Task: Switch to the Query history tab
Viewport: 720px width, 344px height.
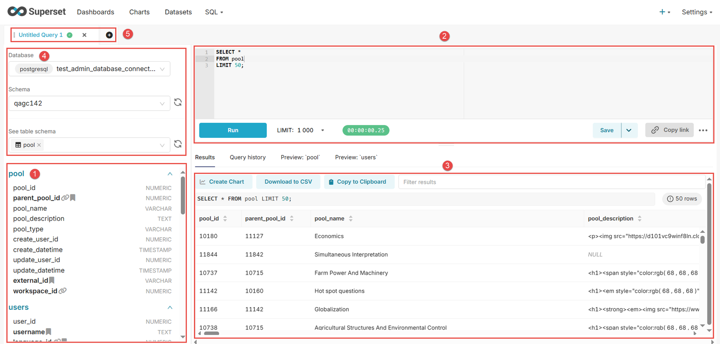Action: [247, 158]
